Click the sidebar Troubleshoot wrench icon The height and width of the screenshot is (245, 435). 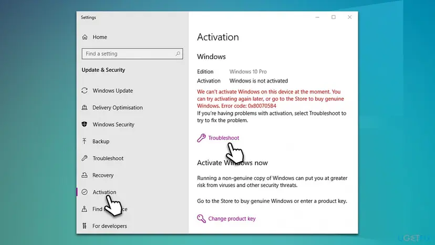(x=85, y=158)
